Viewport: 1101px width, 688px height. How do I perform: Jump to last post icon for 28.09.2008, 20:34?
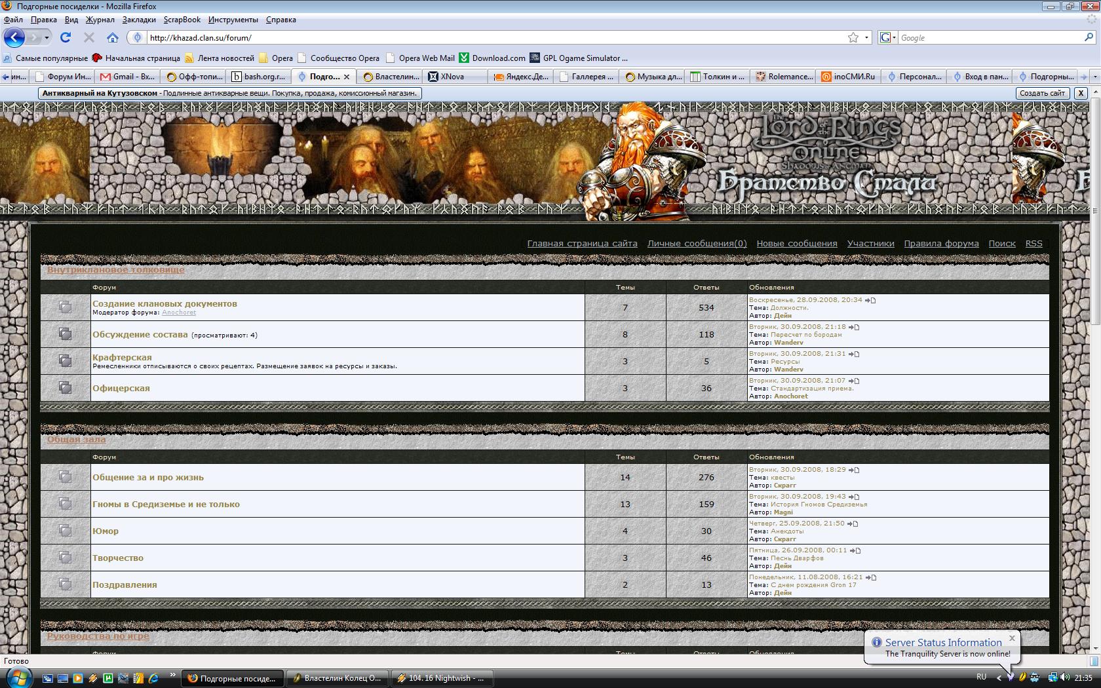click(870, 300)
